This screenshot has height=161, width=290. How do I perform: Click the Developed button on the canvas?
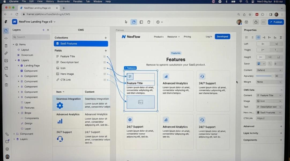coord(223,37)
